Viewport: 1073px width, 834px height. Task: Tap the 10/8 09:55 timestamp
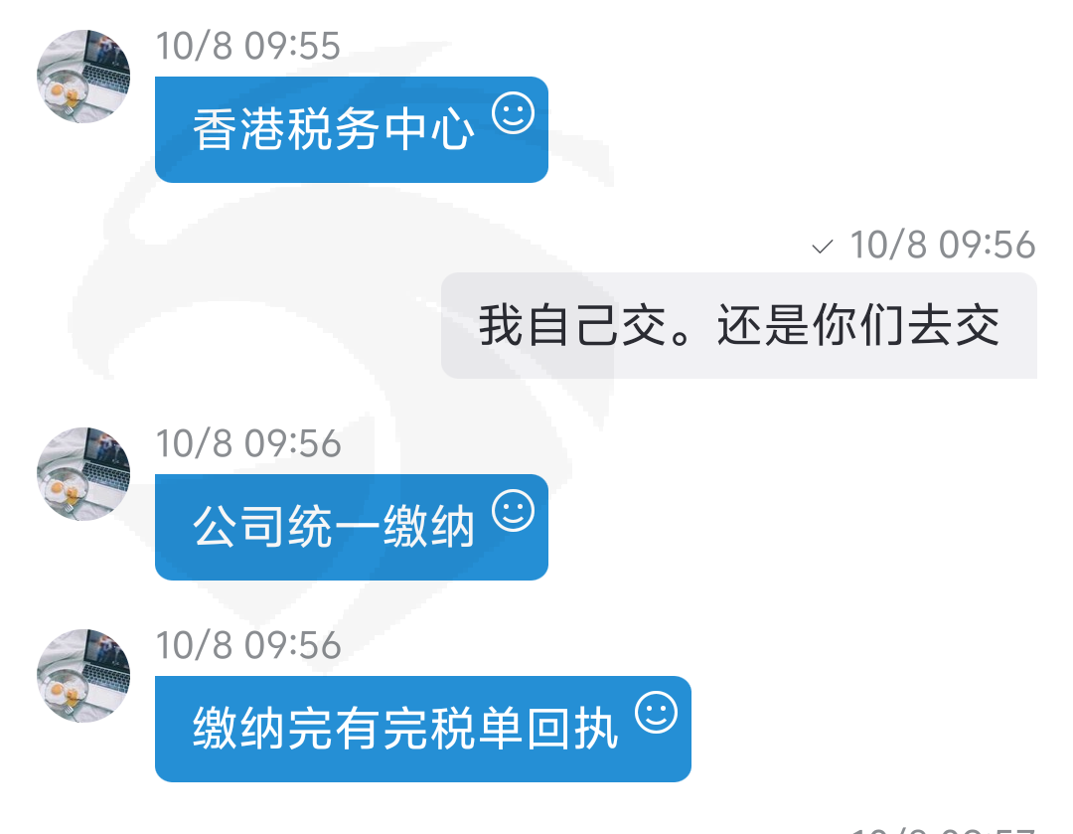247,47
